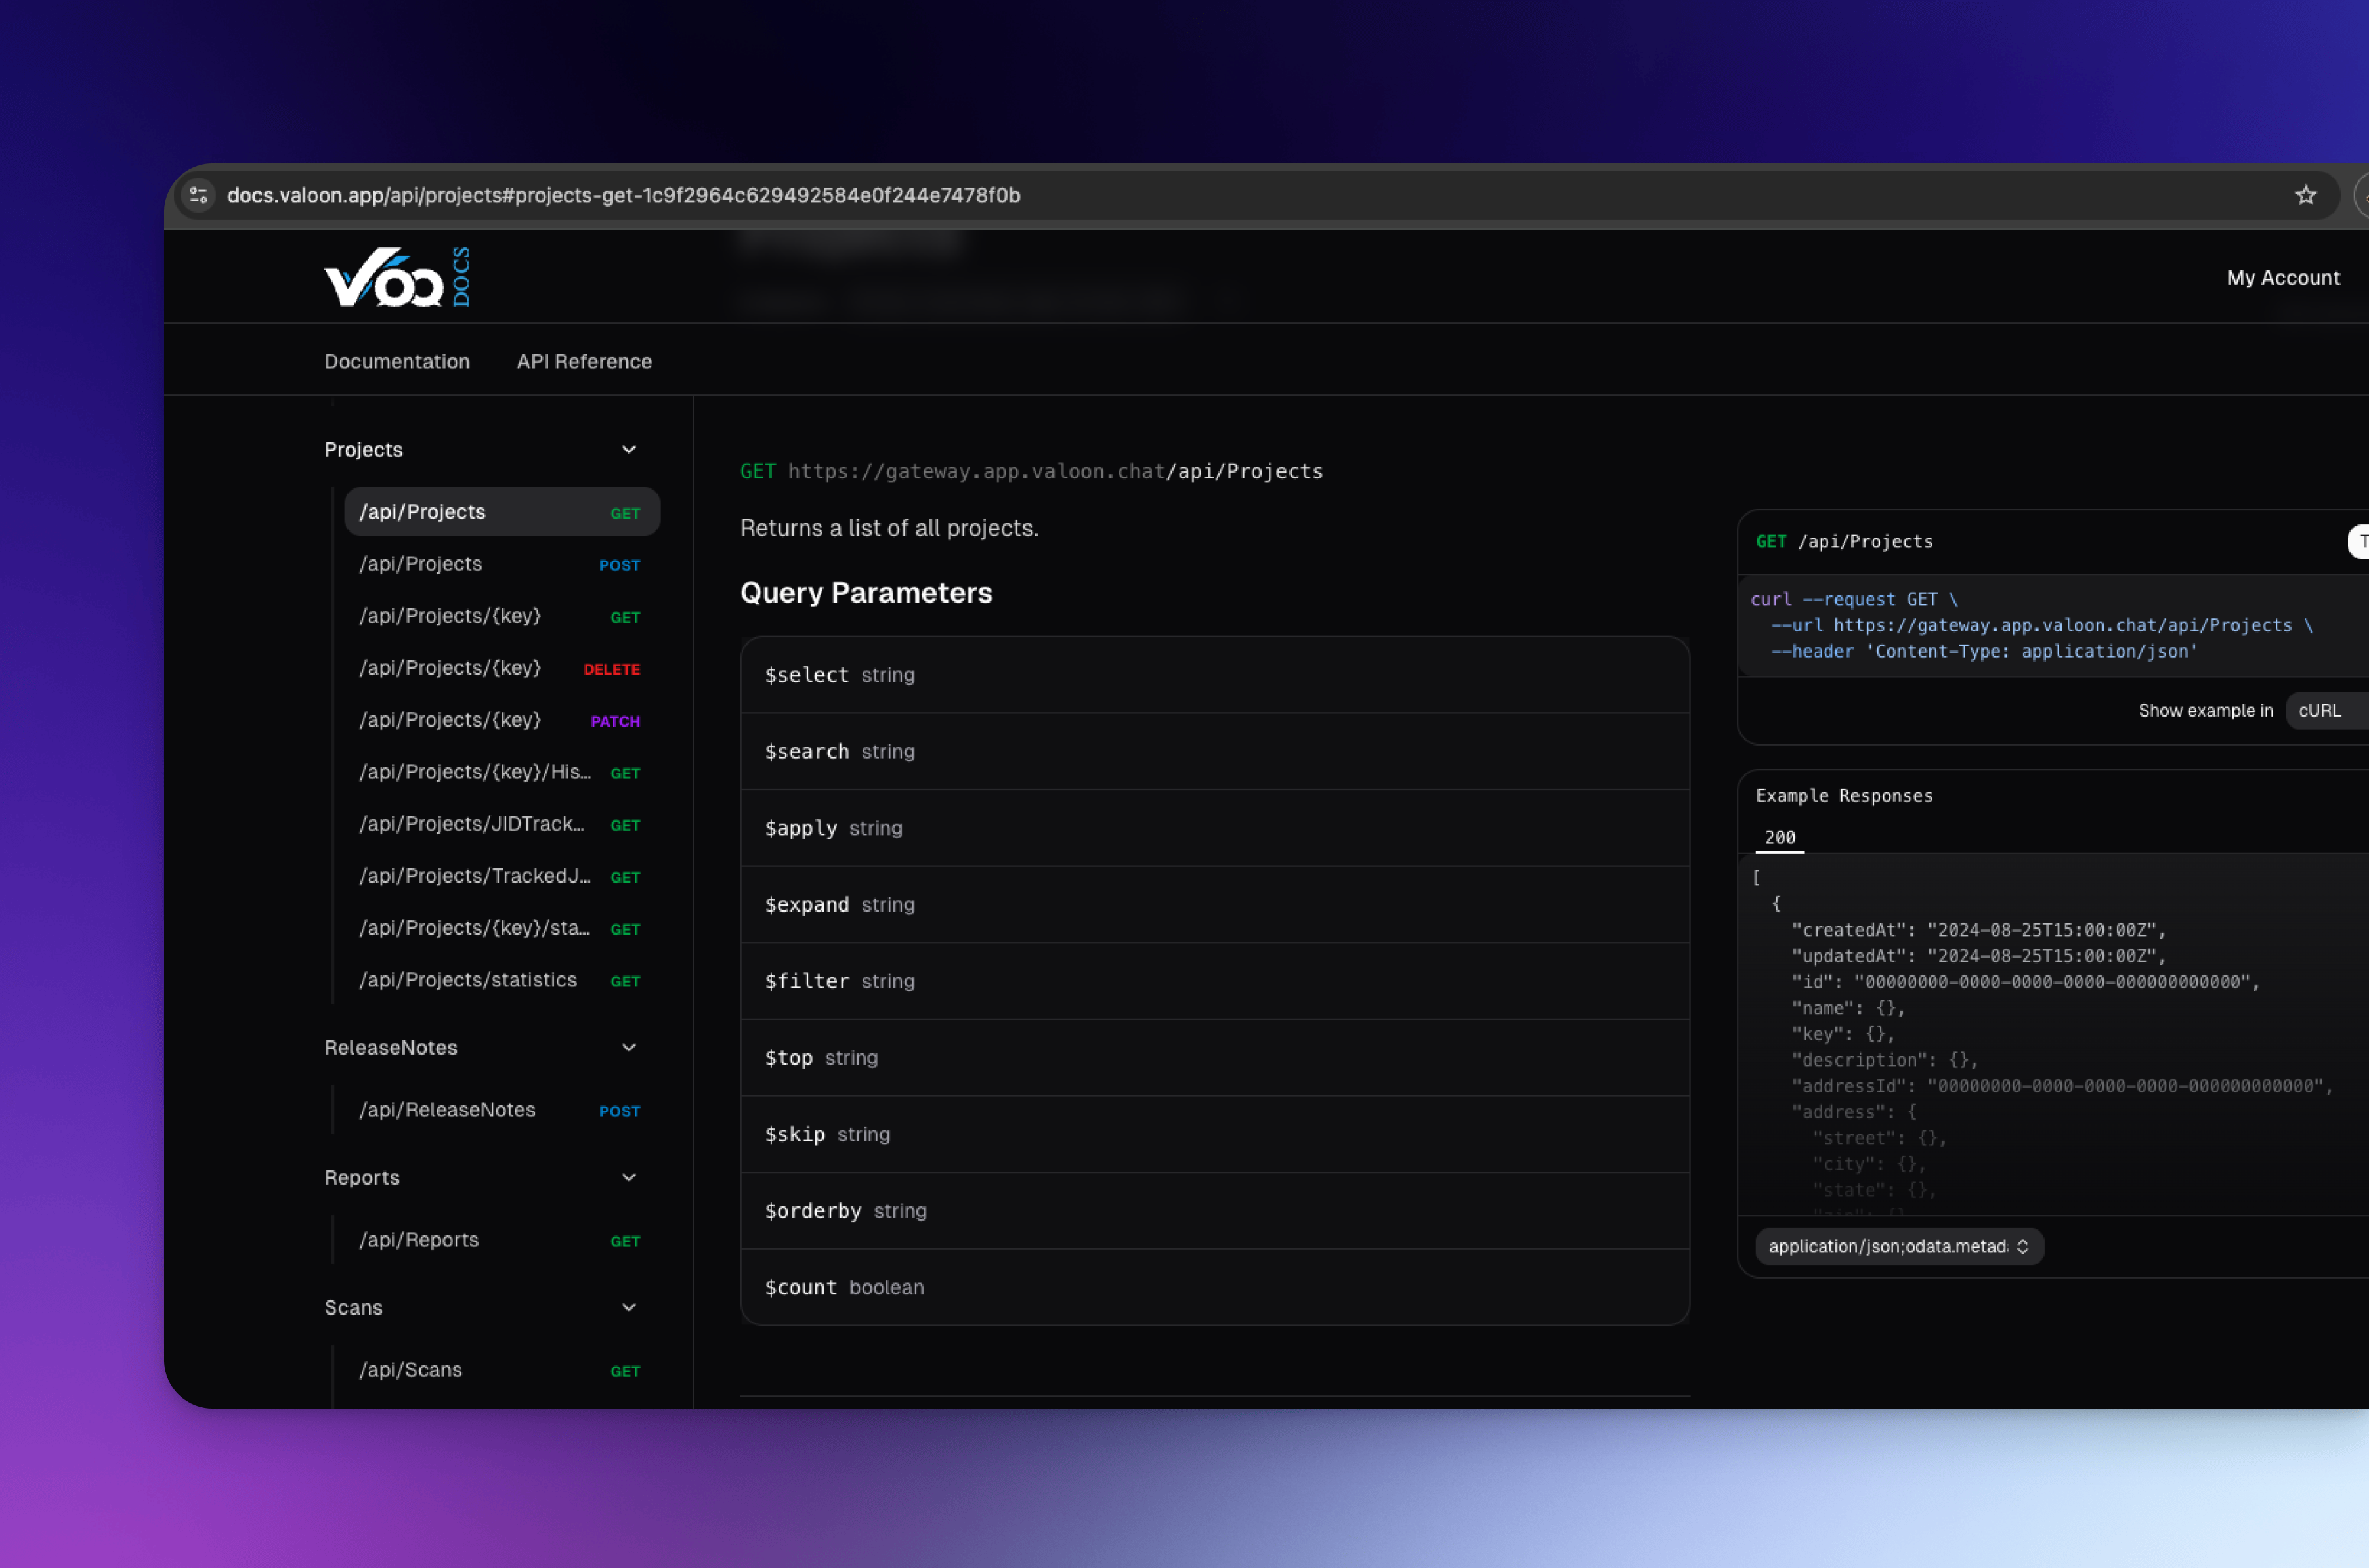Collapse the Reports sidebar section
The width and height of the screenshot is (2369, 1568).
click(x=628, y=1178)
